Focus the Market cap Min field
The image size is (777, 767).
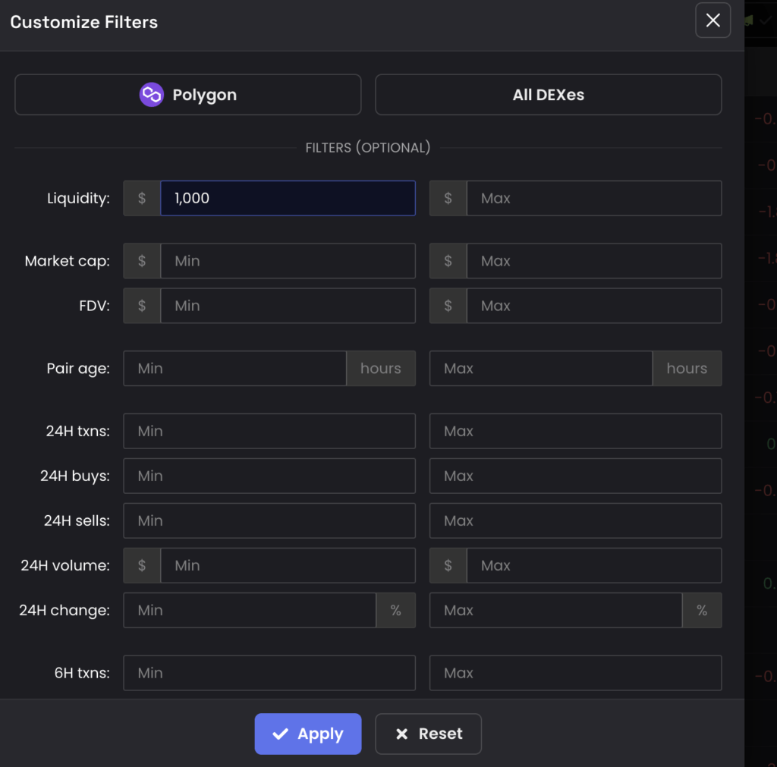click(287, 261)
